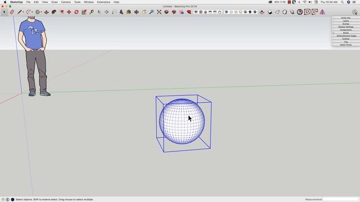Pick the Line pencil tool
The image size is (360, 202).
[x=20, y=12]
